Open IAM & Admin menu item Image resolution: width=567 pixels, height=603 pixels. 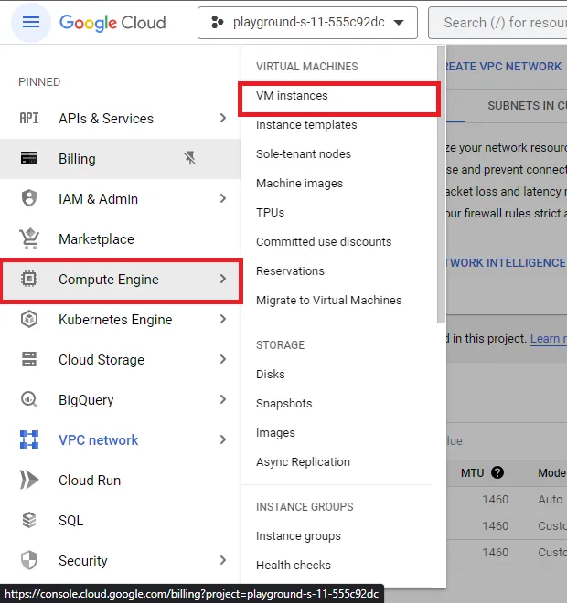point(121,199)
